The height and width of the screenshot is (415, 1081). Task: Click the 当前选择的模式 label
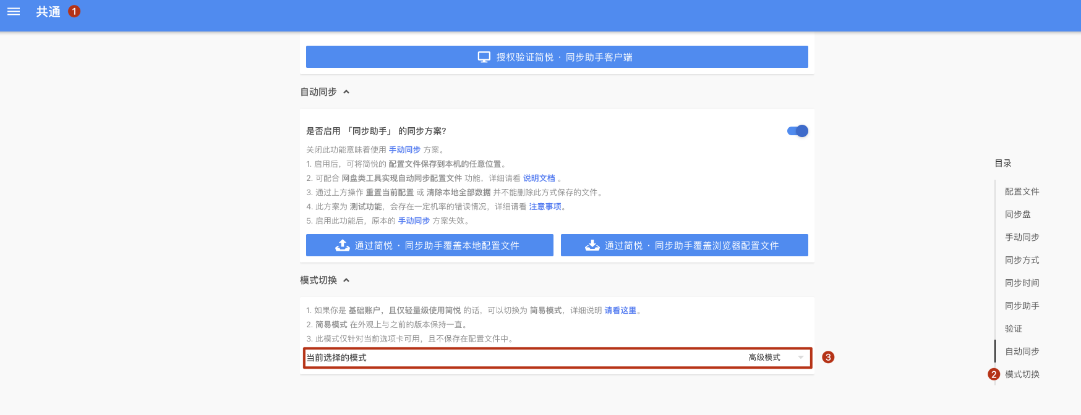[336, 358]
